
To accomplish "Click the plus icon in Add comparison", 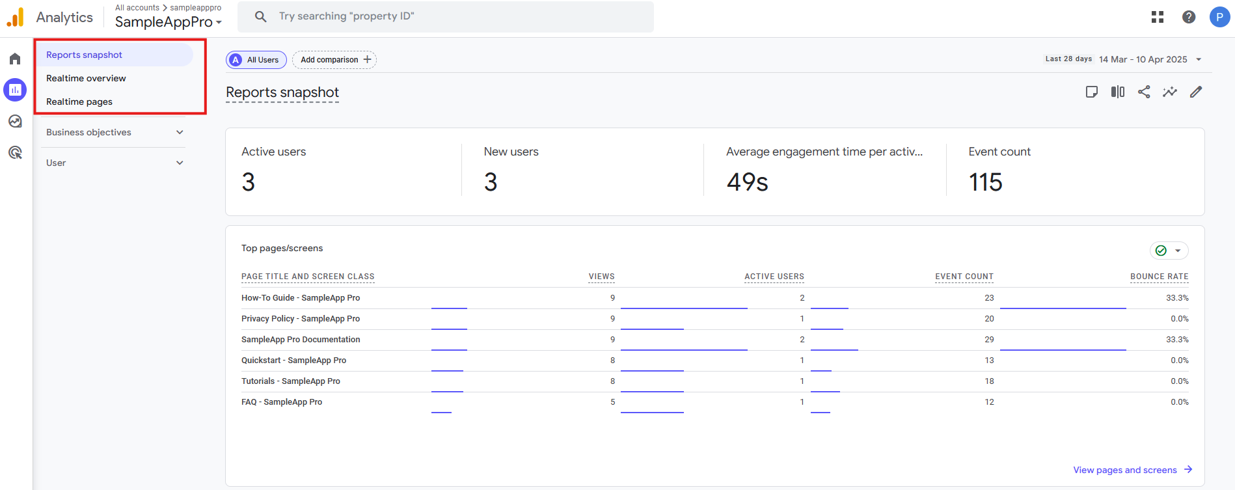I will tap(367, 59).
